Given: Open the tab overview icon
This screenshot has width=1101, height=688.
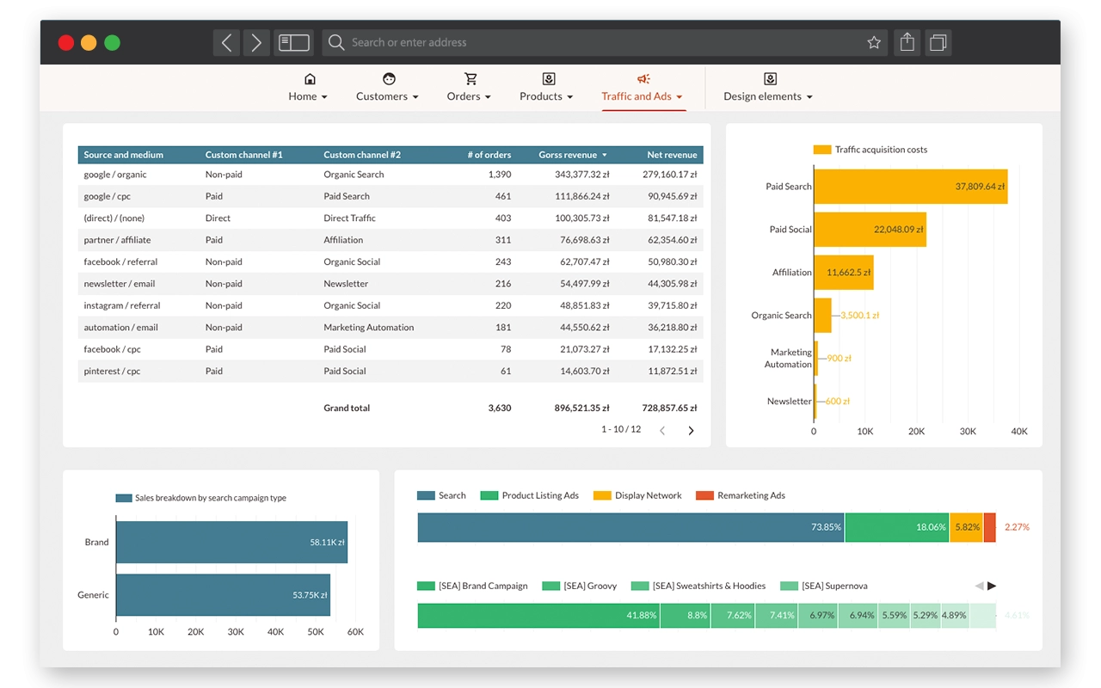Looking at the screenshot, I should pyautogui.click(x=938, y=42).
